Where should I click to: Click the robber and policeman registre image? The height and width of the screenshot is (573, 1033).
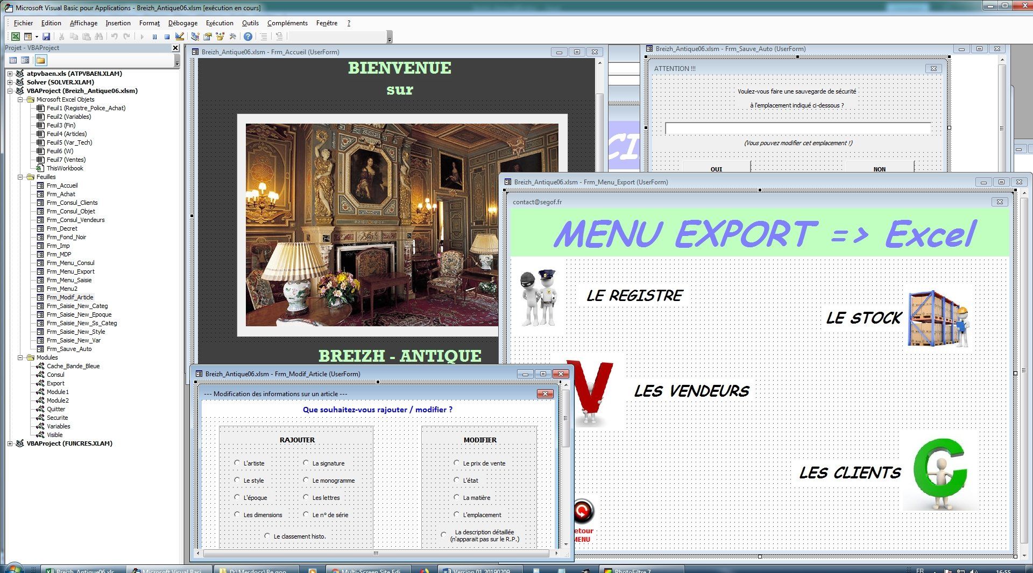(538, 297)
